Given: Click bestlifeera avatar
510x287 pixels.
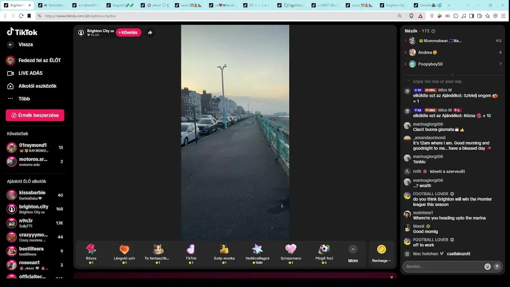Looking at the screenshot, I should point(12,251).
